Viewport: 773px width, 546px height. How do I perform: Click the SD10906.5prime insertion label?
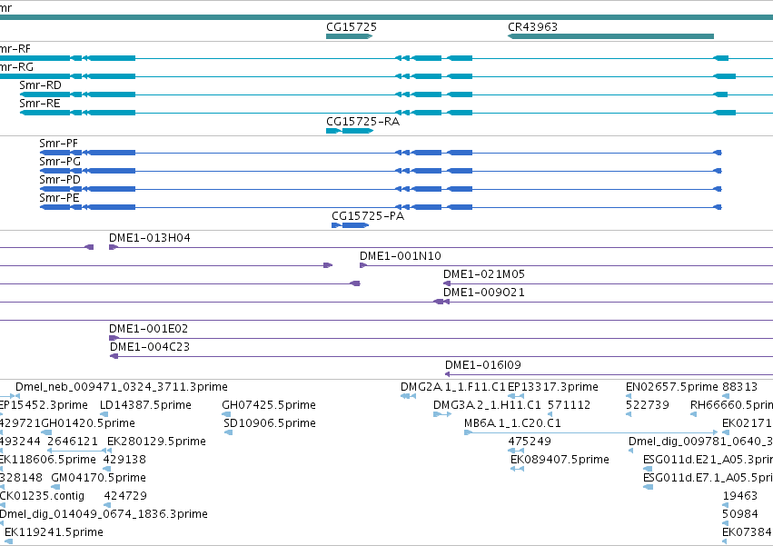point(270,423)
